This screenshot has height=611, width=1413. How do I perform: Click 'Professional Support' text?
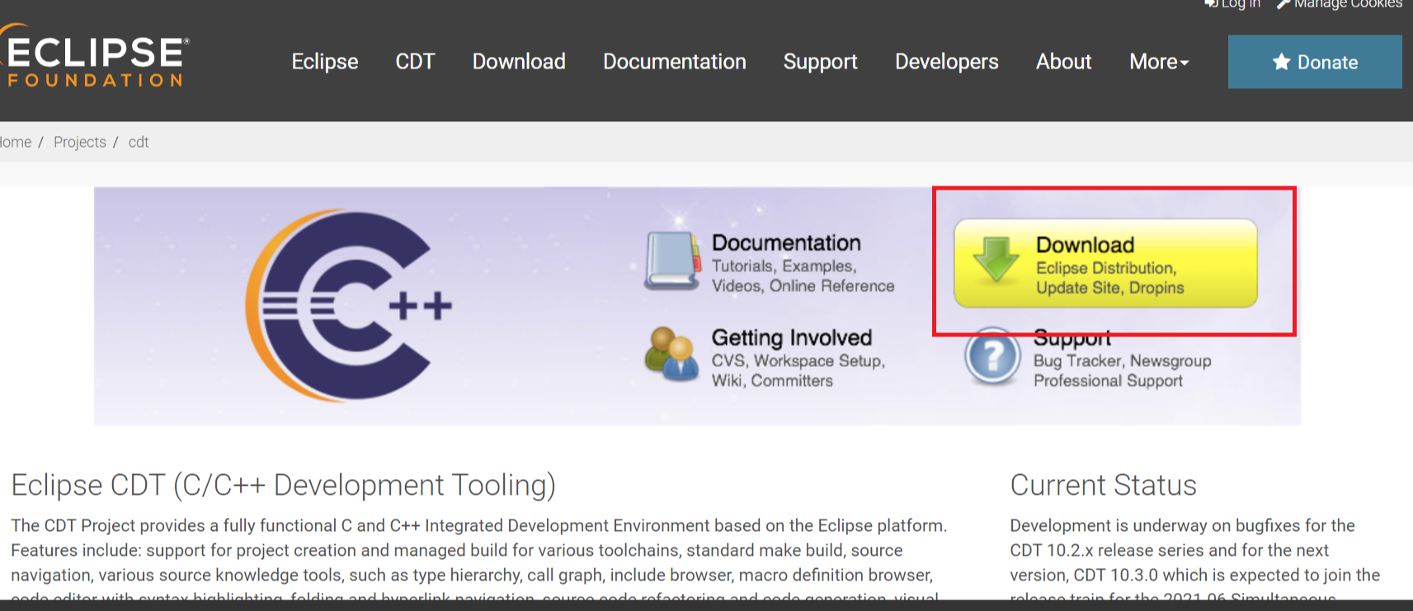click(x=1108, y=381)
